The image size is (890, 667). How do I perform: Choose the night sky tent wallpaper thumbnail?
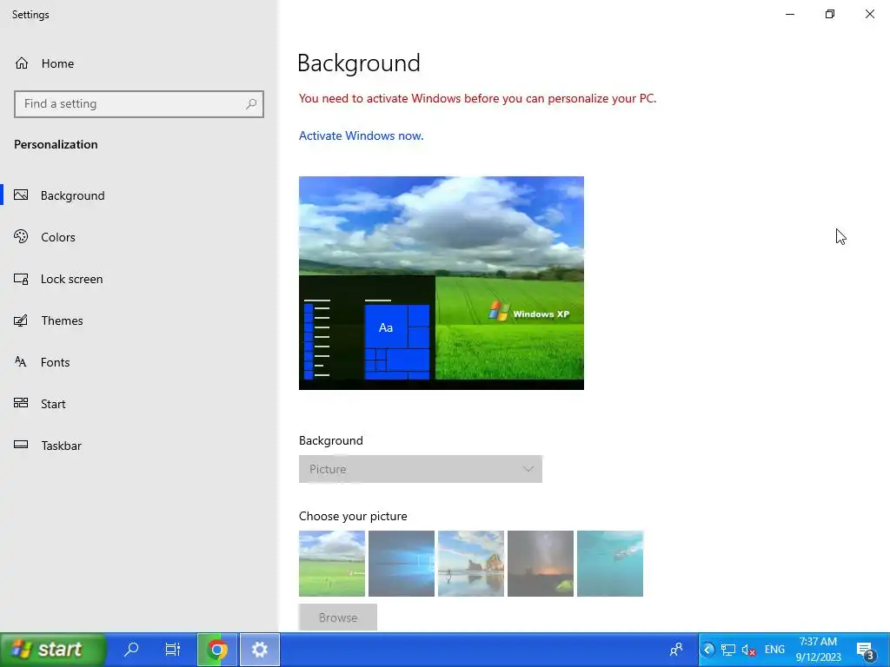pos(541,563)
